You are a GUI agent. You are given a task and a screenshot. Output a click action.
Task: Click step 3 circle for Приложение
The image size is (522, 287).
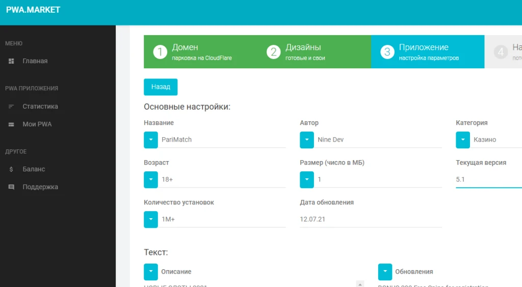click(x=387, y=52)
